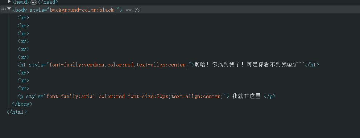Collapse the body element disclosure triangle
The width and height of the screenshot is (360, 138).
point(9,9)
